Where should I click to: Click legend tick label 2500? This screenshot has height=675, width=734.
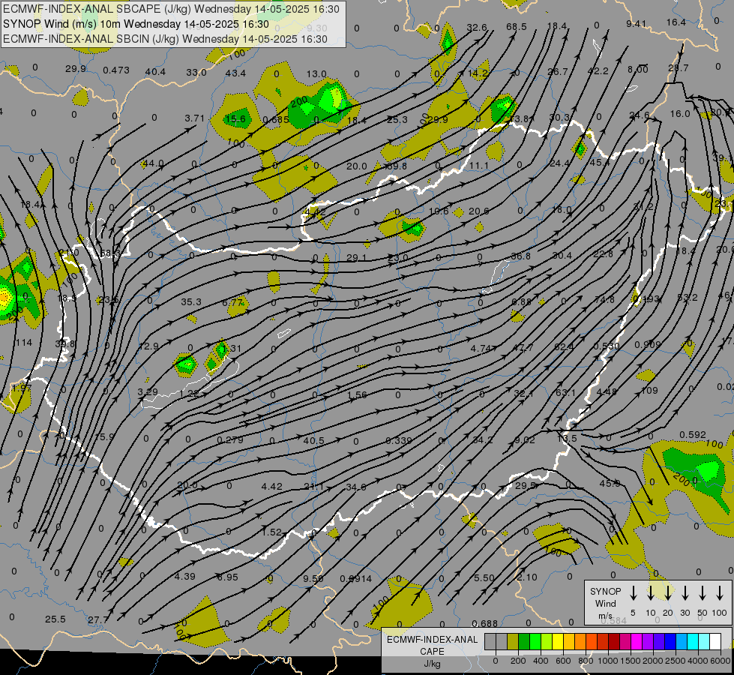click(x=676, y=661)
